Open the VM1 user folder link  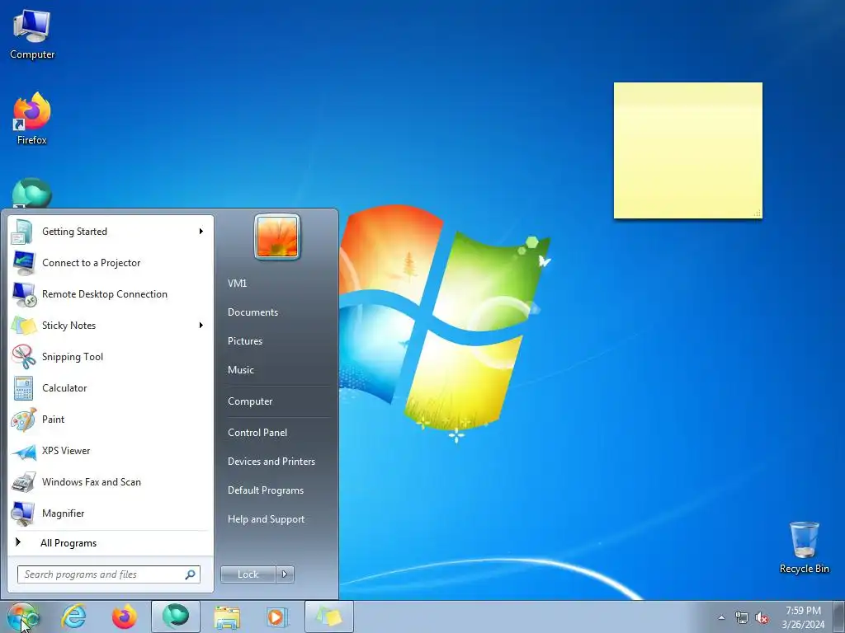237,284
